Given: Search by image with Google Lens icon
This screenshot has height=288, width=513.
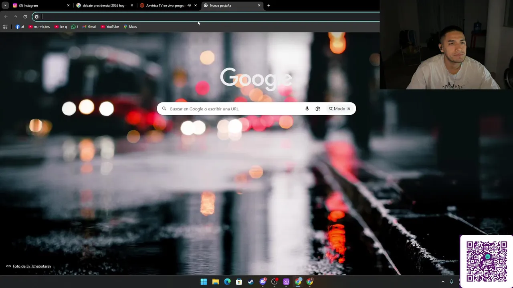Looking at the screenshot, I should pyautogui.click(x=318, y=109).
